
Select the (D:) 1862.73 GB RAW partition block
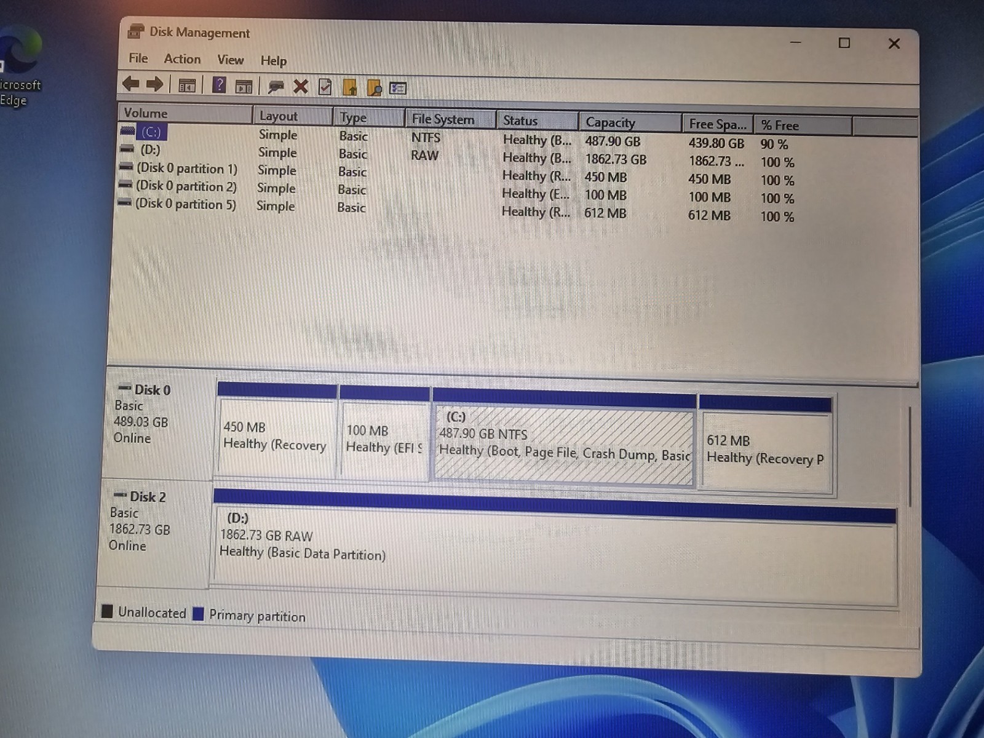coord(553,547)
